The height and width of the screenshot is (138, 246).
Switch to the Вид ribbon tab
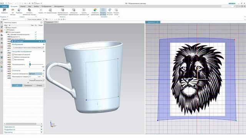(x=30, y=7)
